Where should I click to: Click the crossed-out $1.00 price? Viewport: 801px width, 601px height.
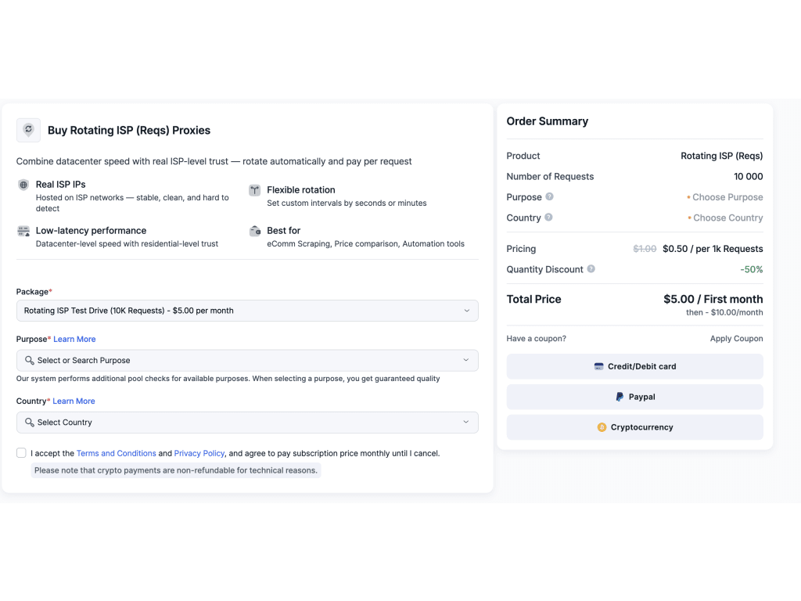click(645, 249)
